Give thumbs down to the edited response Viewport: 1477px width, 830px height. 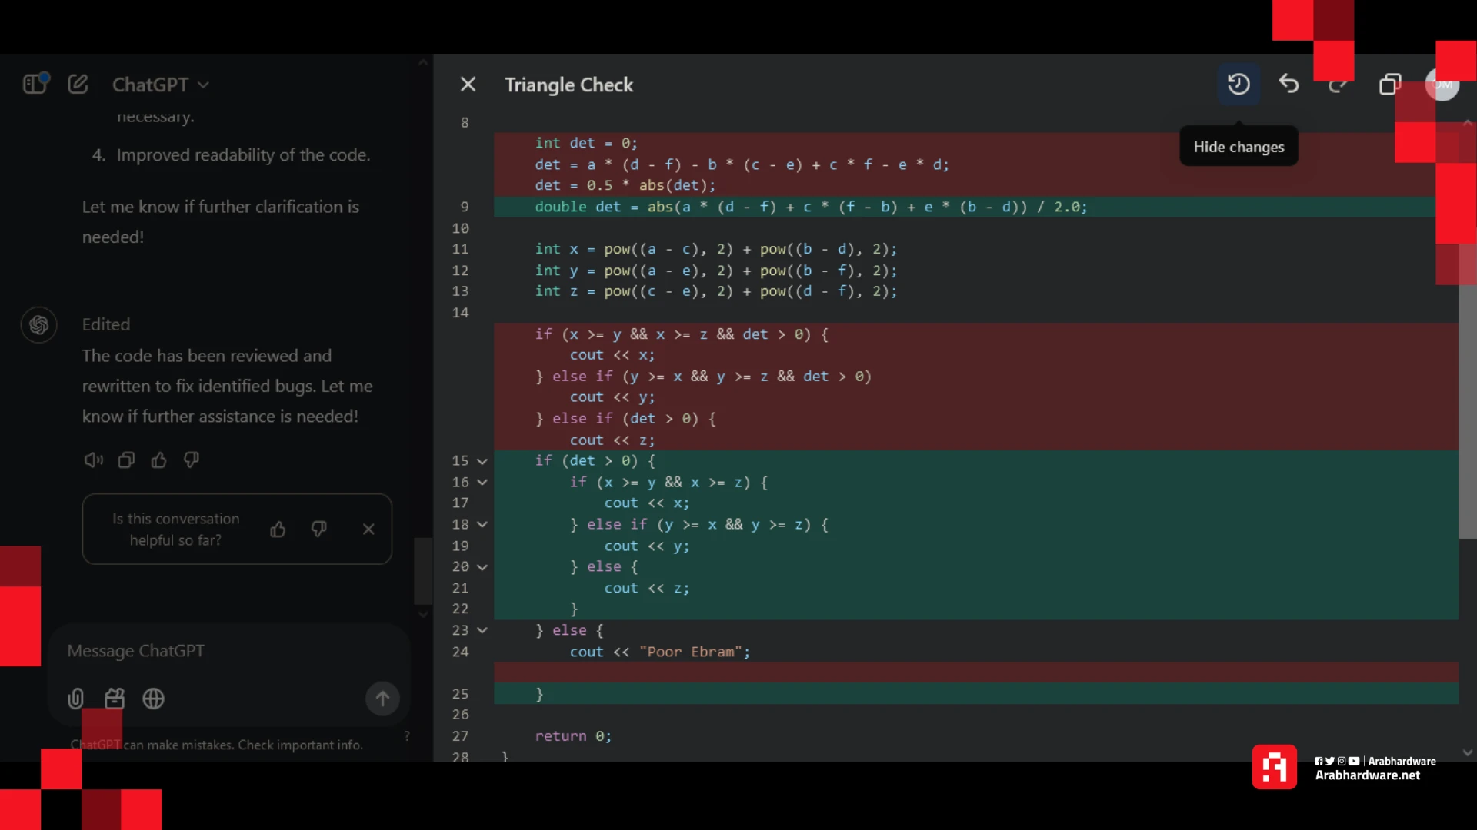pos(192,460)
